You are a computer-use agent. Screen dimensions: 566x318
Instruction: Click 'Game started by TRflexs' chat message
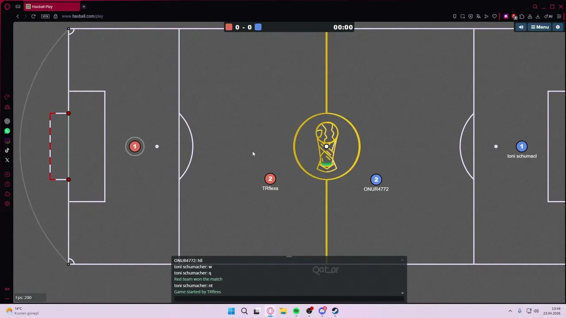pos(198,292)
